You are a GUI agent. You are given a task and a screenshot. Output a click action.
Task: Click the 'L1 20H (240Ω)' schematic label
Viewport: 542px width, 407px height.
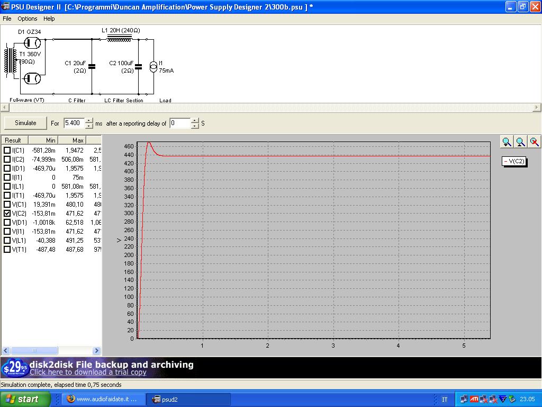(x=121, y=30)
